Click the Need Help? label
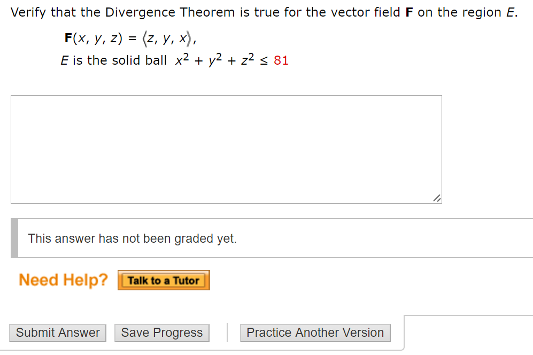Screen dimensions: 533x355 pos(63,280)
